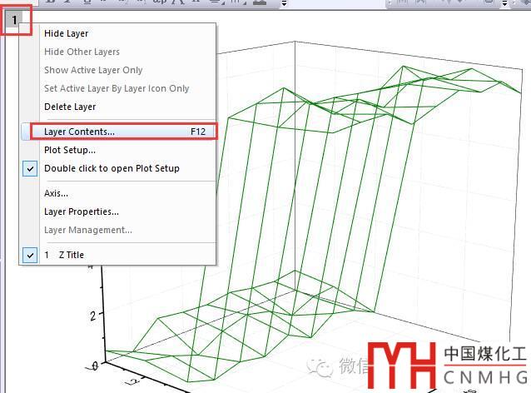Open Layer Contents dialog
The height and width of the screenshot is (393, 531).
80,132
